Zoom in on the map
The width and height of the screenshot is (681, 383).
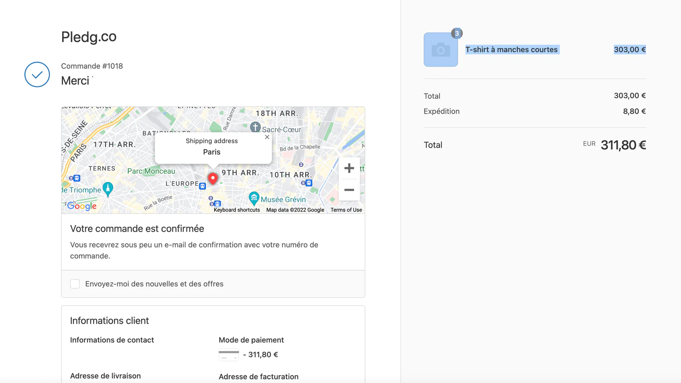click(349, 168)
